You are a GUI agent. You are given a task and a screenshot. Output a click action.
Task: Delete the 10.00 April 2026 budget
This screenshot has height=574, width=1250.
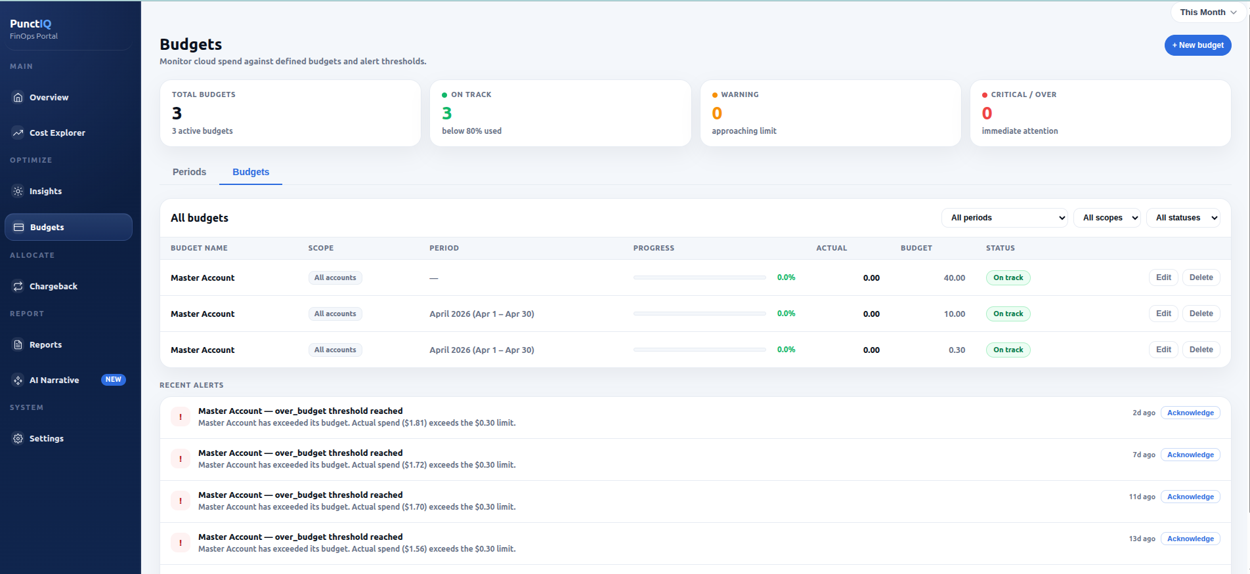pos(1201,314)
